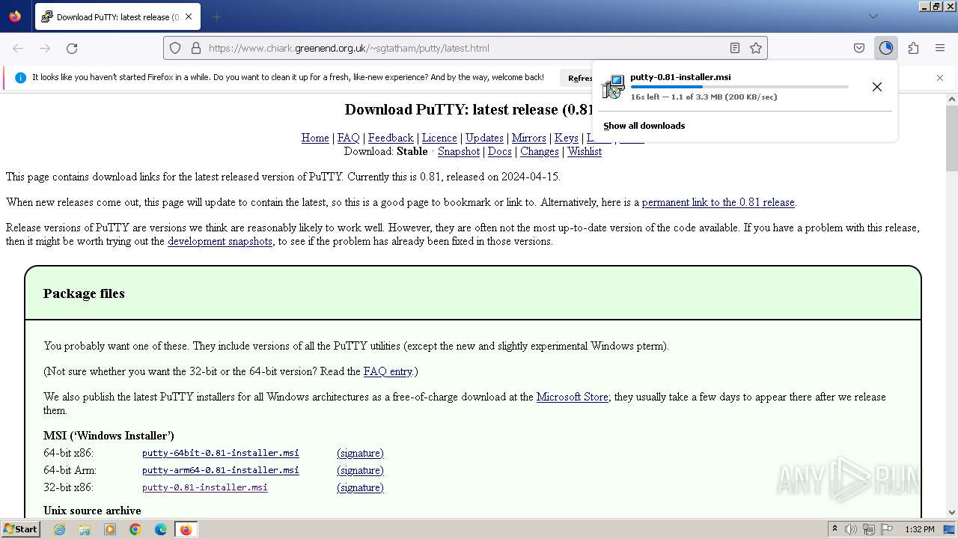Screen dimensions: 958x539
Task: List all tabs dropdown arrow
Action: [x=873, y=16]
